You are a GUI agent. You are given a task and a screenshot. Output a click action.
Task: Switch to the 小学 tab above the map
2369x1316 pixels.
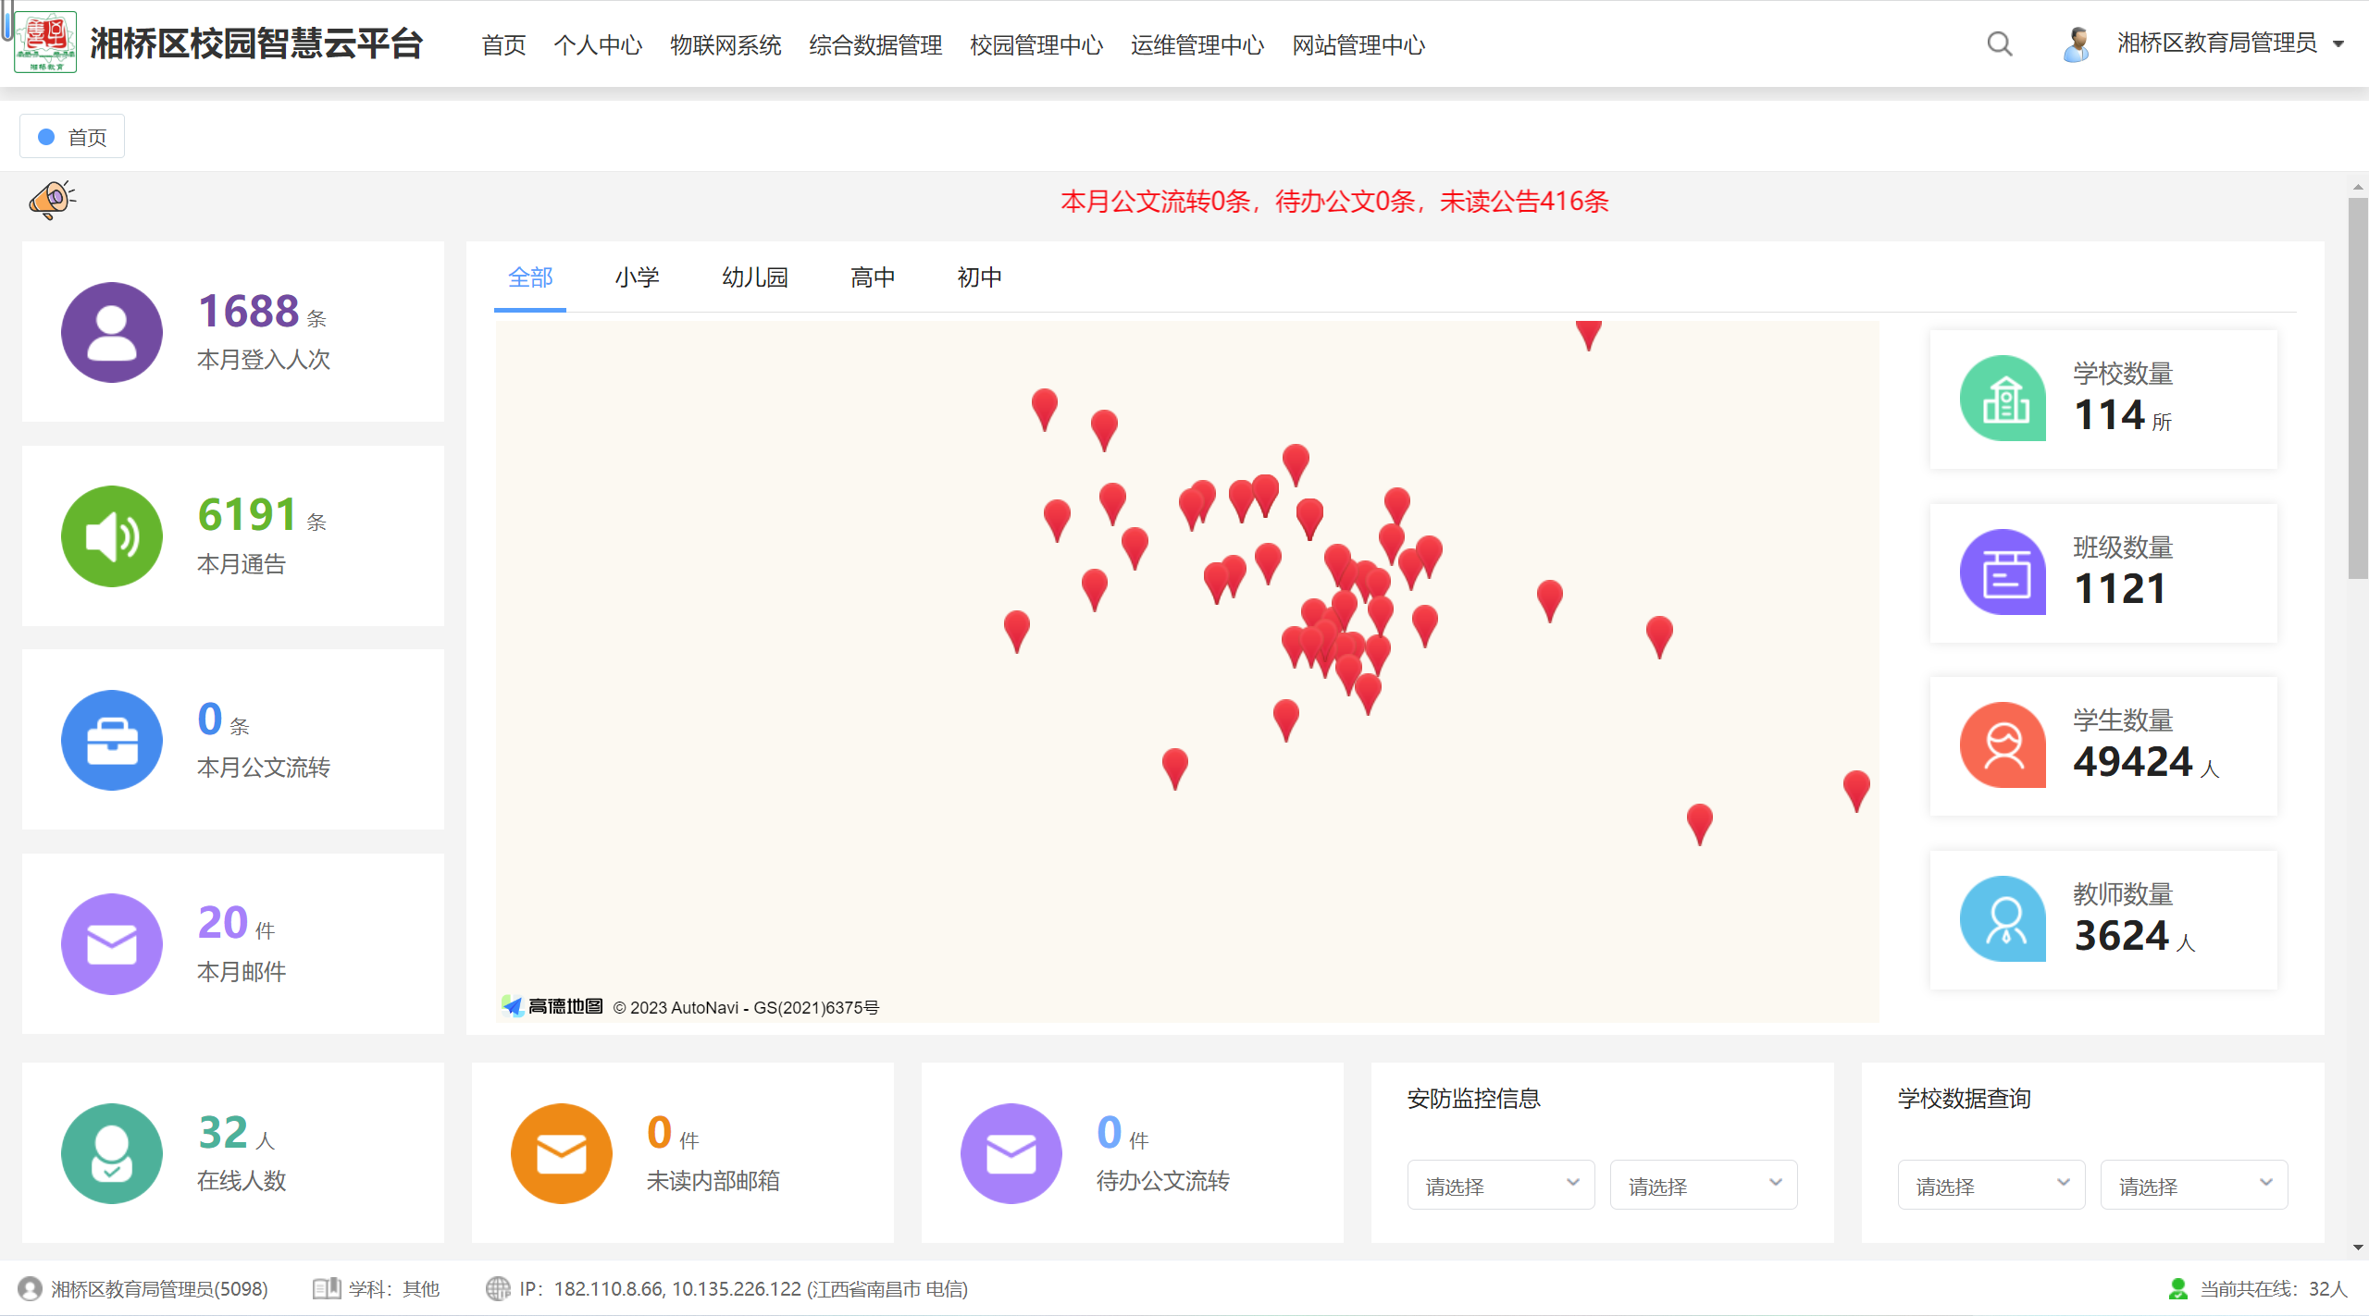tap(637, 277)
